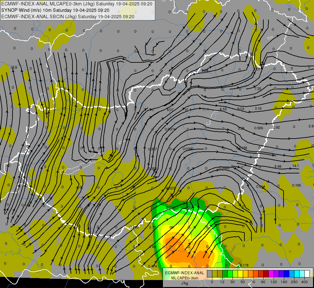Click the legend scale label 160
Image resolution: width=314 pixels, height=288 pixels.
284,282
